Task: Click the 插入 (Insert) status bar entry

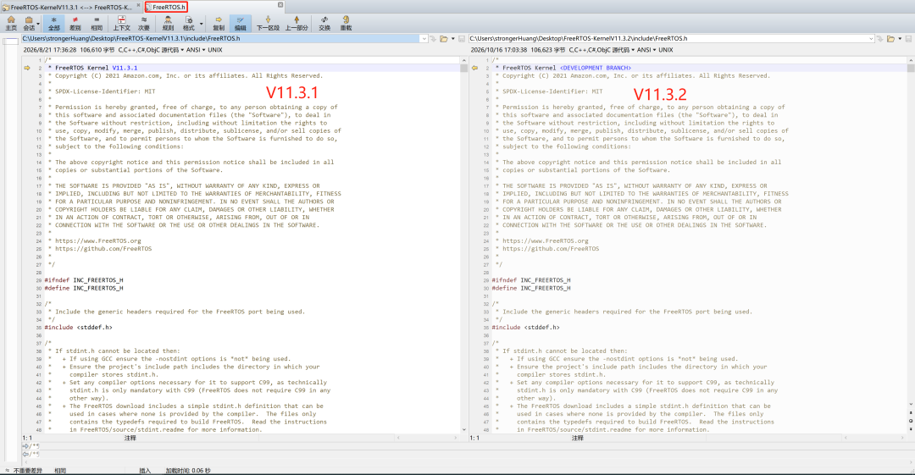Action: coord(145,470)
